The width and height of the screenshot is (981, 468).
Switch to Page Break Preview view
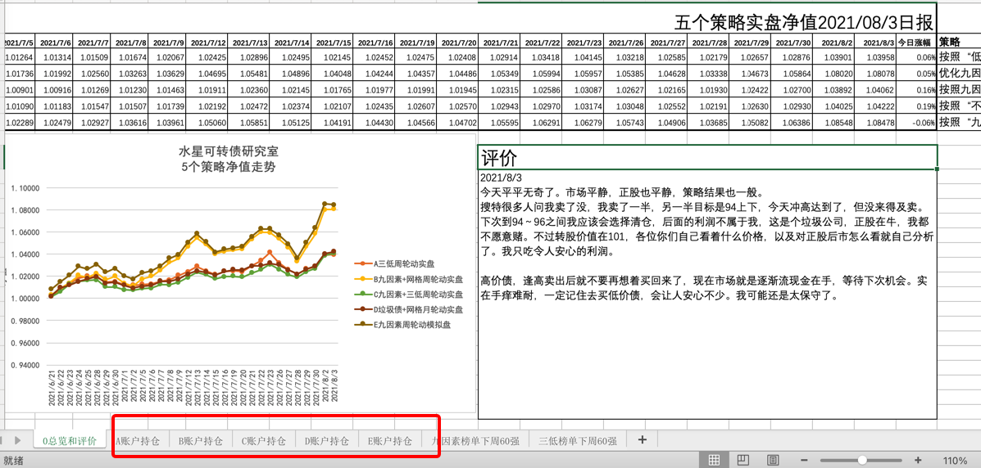point(773,461)
